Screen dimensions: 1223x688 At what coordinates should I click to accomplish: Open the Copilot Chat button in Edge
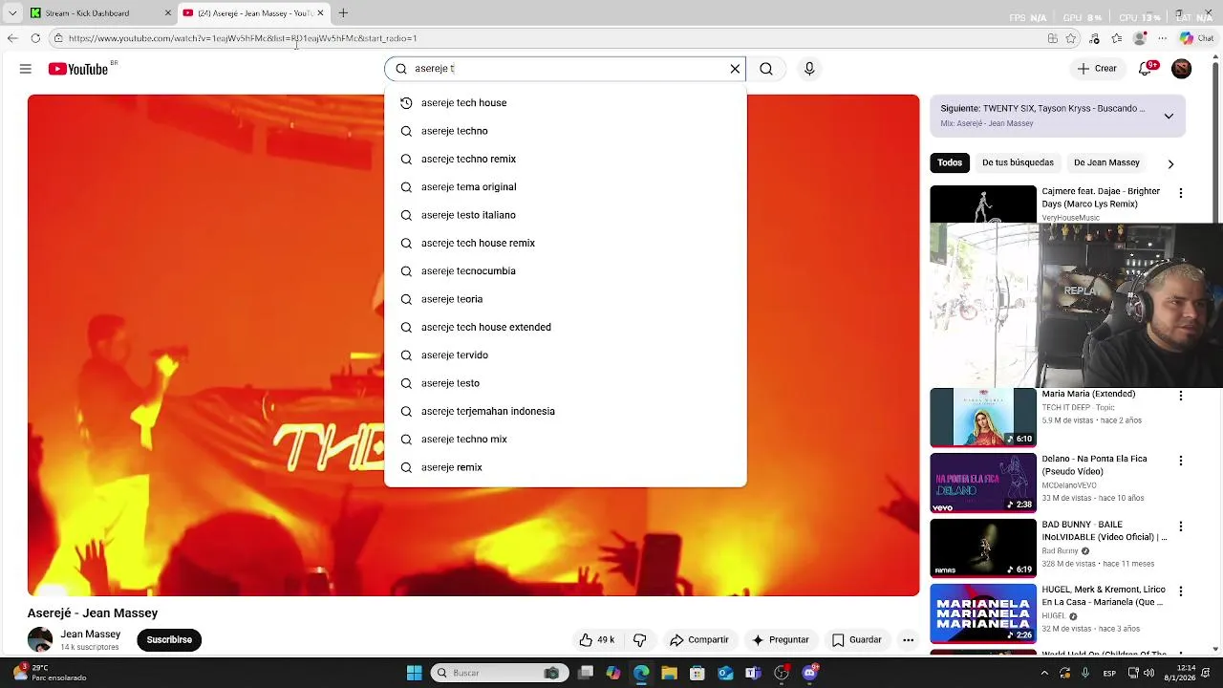[1197, 38]
